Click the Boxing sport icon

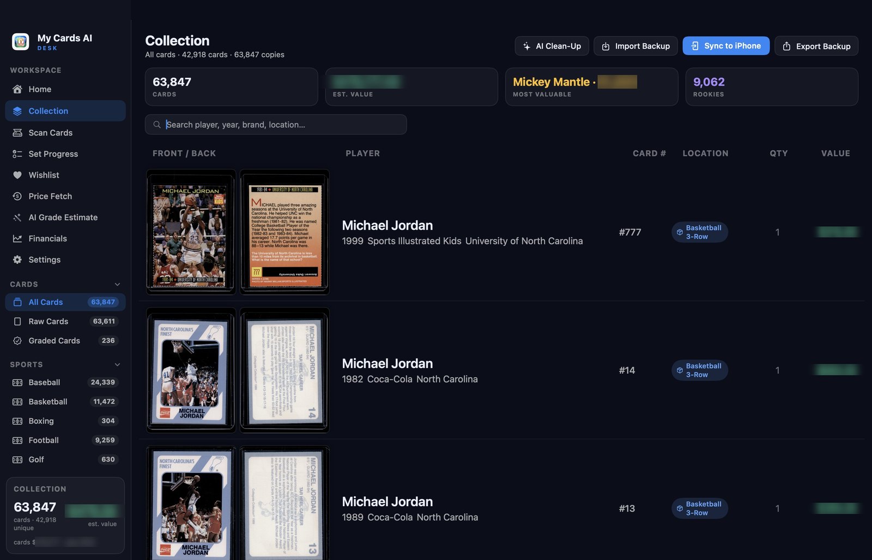tap(17, 421)
